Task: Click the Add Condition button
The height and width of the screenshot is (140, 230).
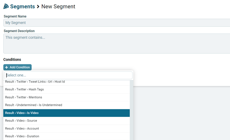Action: tap(17, 67)
